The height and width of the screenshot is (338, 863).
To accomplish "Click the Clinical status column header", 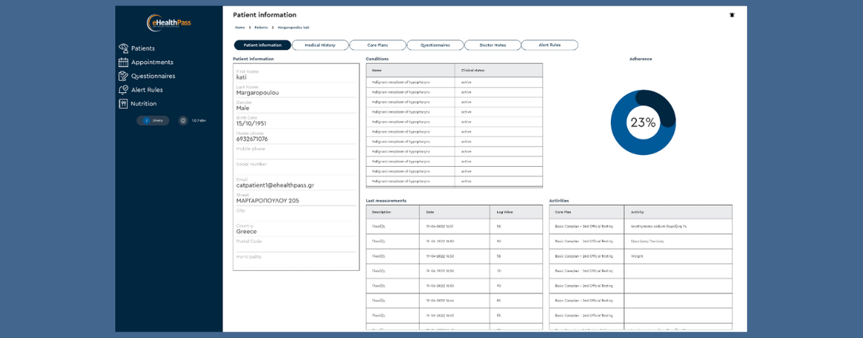I will [x=498, y=71].
